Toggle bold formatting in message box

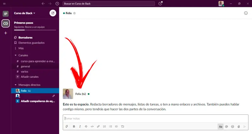click(74, 126)
